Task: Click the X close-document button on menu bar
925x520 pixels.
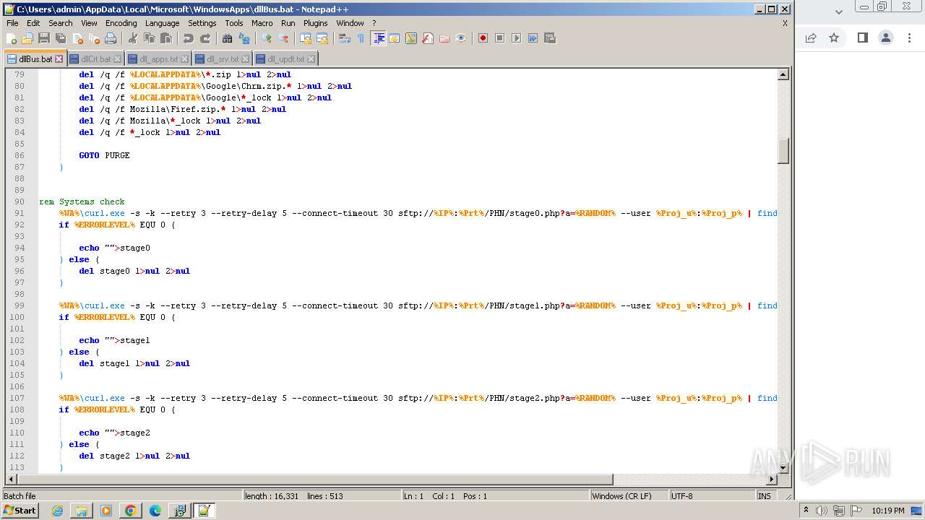Action: point(785,23)
